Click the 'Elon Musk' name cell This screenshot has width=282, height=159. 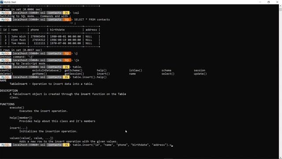point(19,40)
